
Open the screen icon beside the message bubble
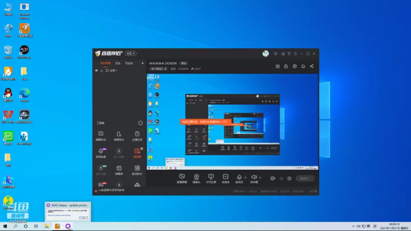pos(283,53)
